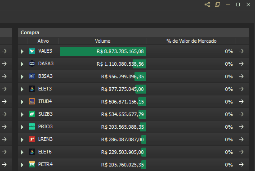Click left panel arrow beside LREN3 row
Screen dimensions: 255x171
(x=4, y=139)
